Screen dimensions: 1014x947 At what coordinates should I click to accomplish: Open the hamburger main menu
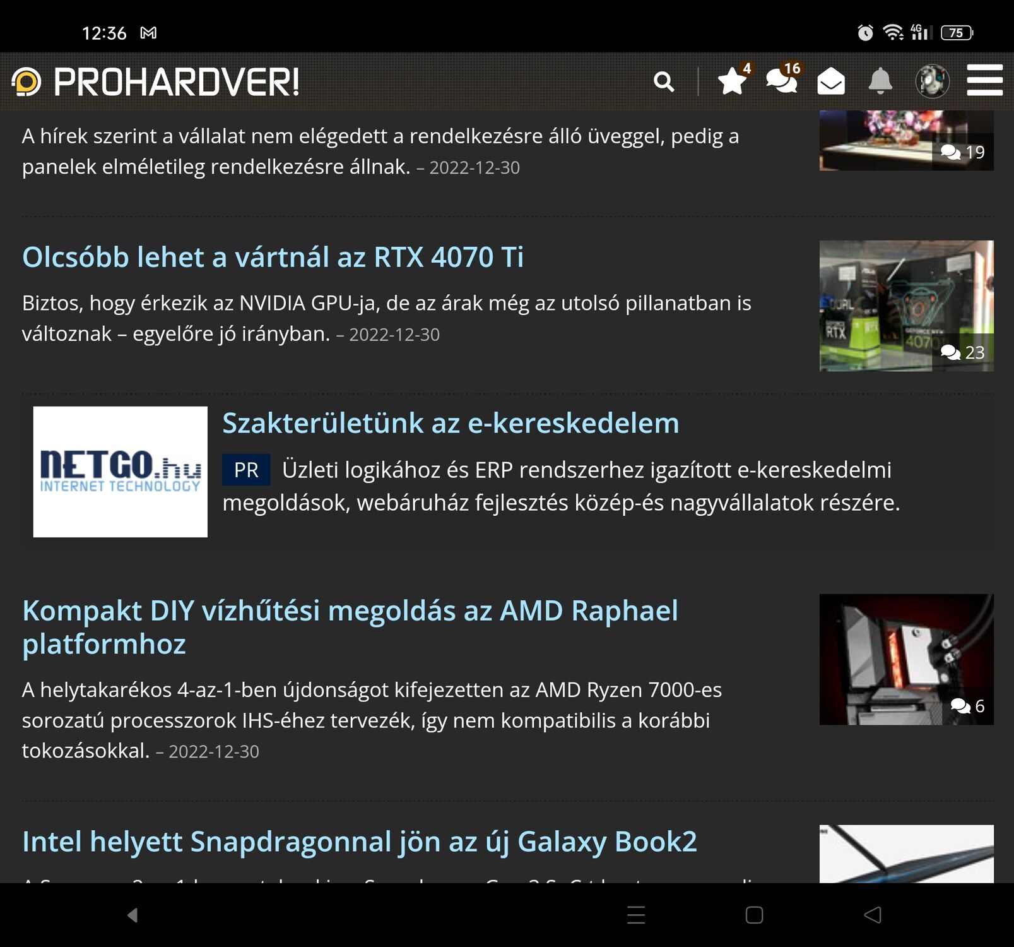[984, 80]
